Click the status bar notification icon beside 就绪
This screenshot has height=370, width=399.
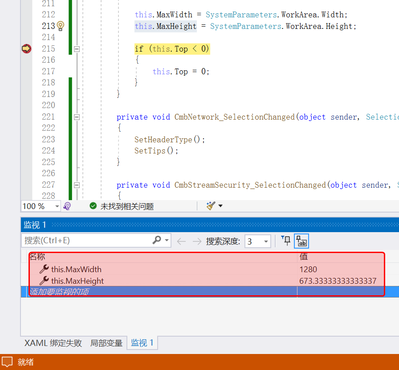(7, 362)
